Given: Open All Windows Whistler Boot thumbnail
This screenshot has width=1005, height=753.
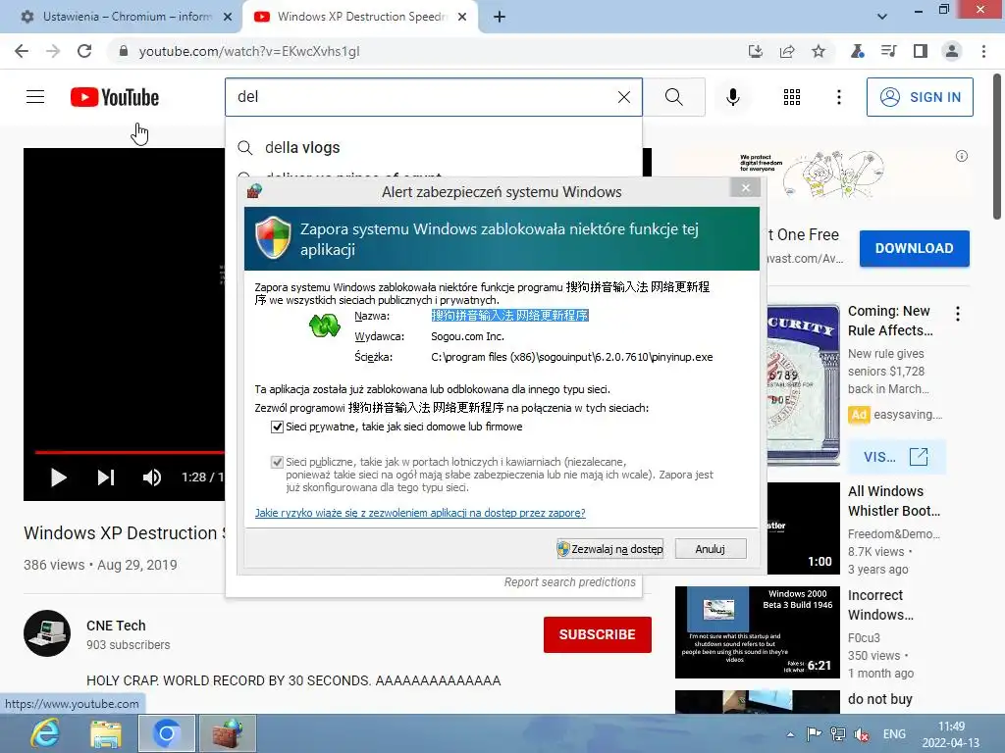Looking at the screenshot, I should click(x=803, y=528).
